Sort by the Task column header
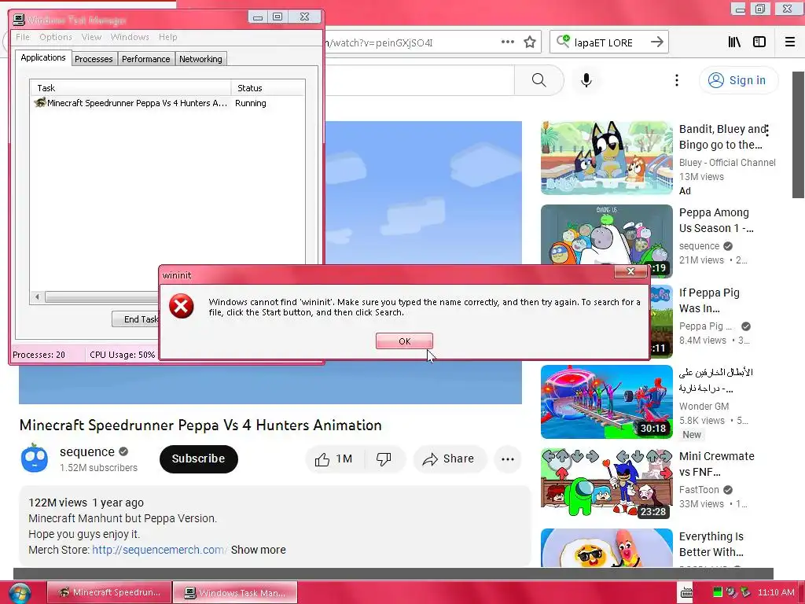Screen dimensions: 805x604 click(x=130, y=88)
